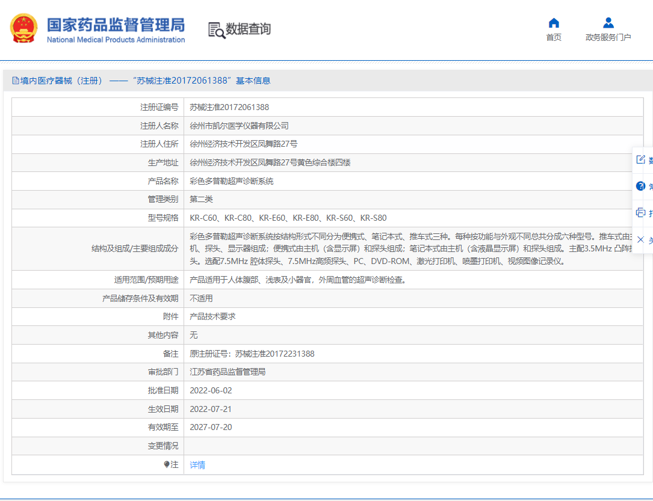Select the 打印 print icon
The image size is (653, 501).
[x=640, y=212]
